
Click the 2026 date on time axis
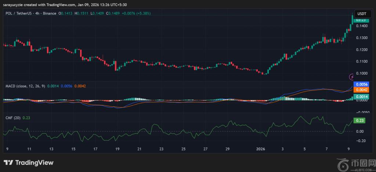(260, 149)
